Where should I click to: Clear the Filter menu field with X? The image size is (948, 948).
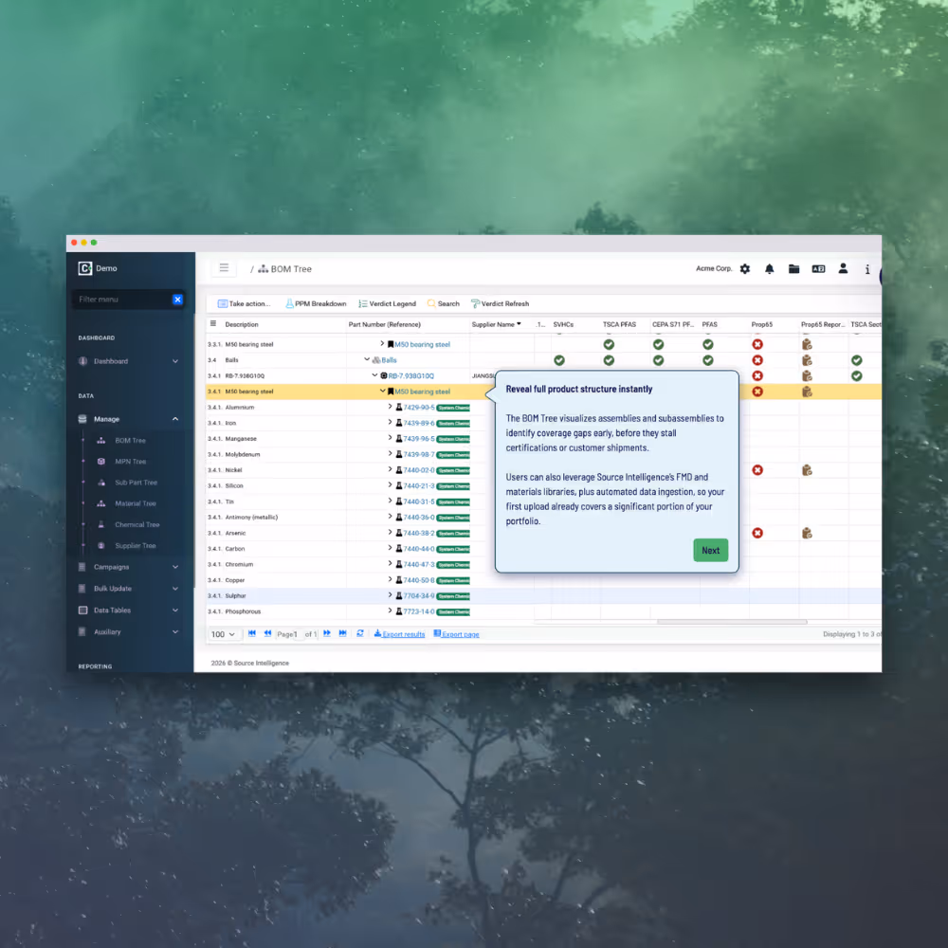click(177, 300)
